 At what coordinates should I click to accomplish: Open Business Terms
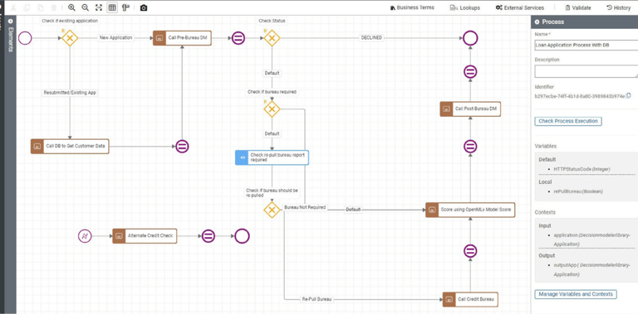(412, 7)
